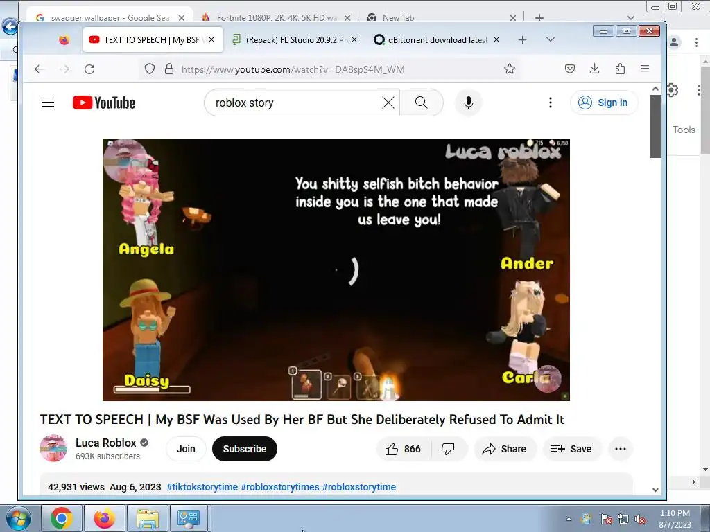Open the site security padlock icon
Viewport: 710px width, 532px height.
tap(169, 69)
